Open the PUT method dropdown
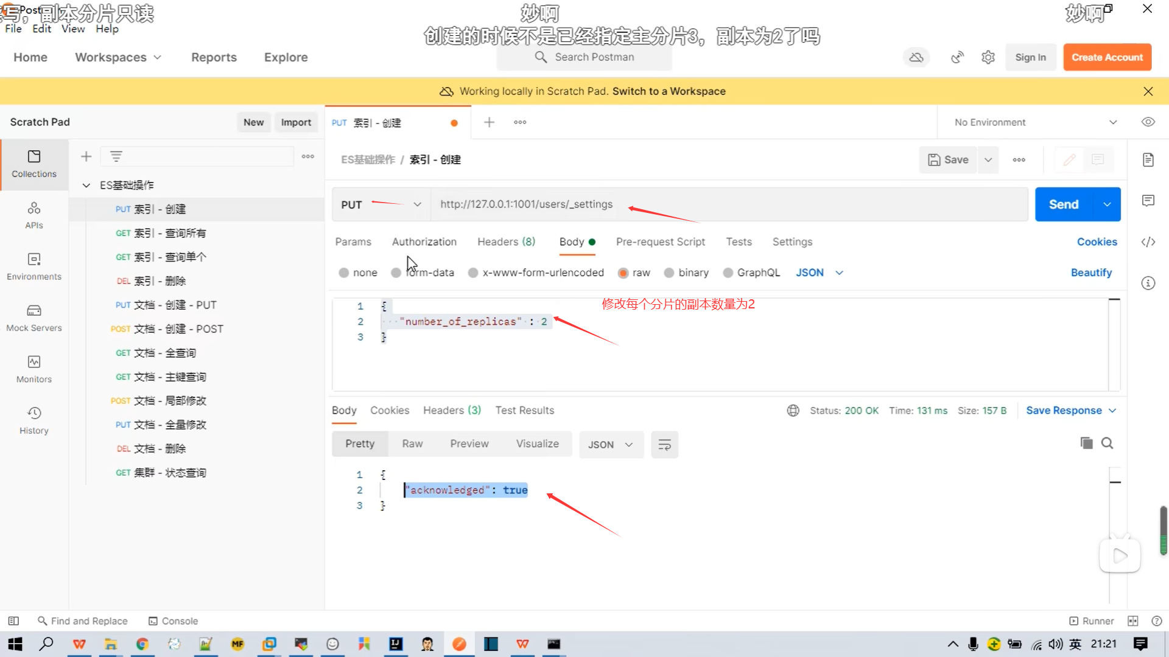 point(381,205)
